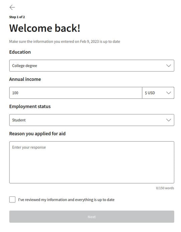This screenshot has height=232, width=181.
Task: Click the 0/150 words counter
Action: pyautogui.click(x=165, y=188)
